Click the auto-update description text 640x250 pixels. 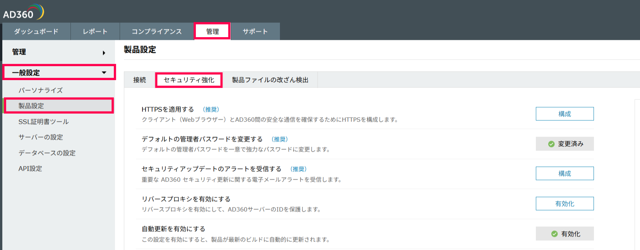[x=236, y=240]
